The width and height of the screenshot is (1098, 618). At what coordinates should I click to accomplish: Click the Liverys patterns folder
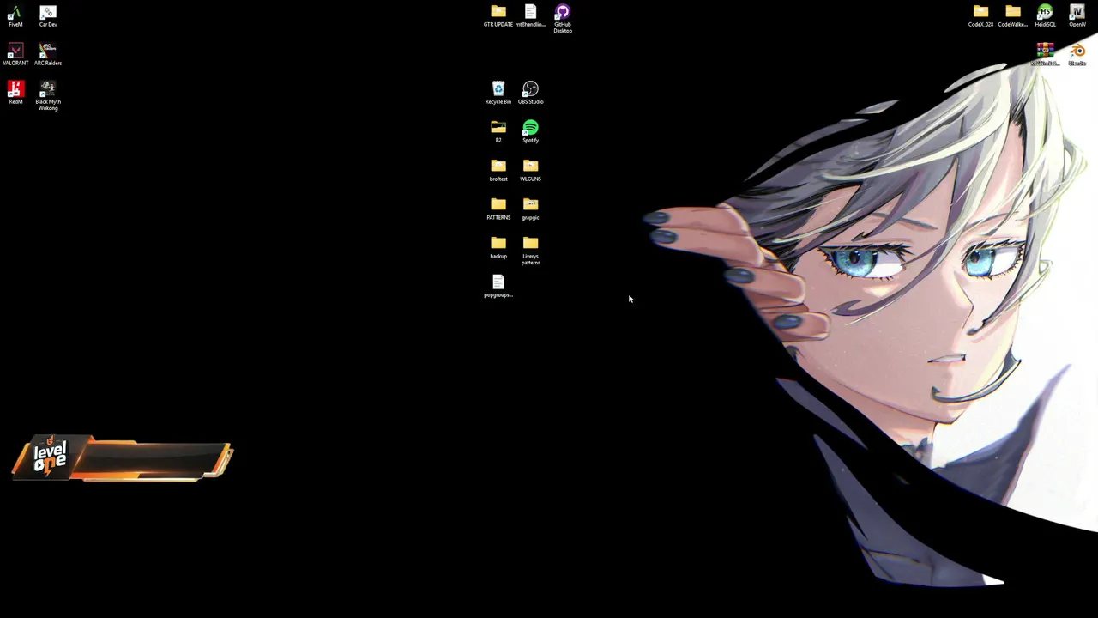pos(530,251)
